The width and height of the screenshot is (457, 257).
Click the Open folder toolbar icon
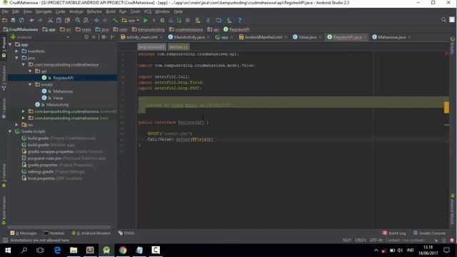point(5,20)
